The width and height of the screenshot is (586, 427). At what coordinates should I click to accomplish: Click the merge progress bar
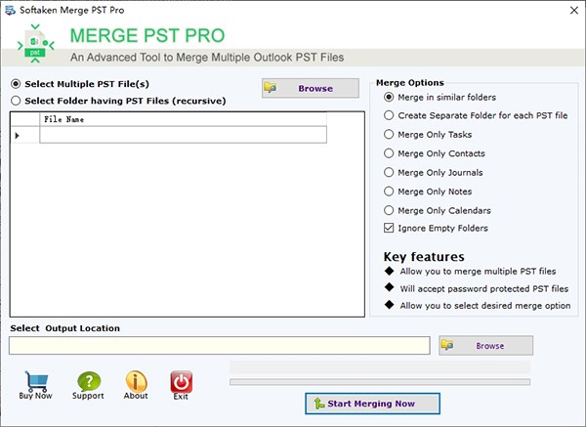380,382
